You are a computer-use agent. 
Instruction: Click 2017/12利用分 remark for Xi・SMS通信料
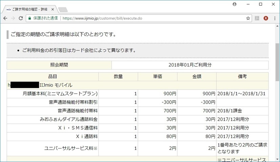click(233, 128)
